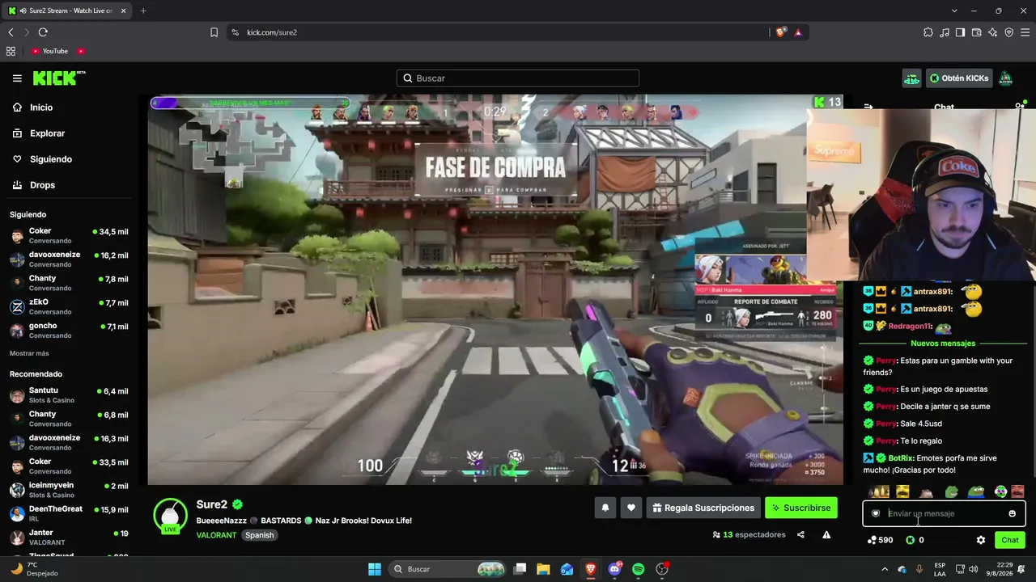Open the browser apps grid icon
This screenshot has width=1036, height=582.
click(x=11, y=51)
